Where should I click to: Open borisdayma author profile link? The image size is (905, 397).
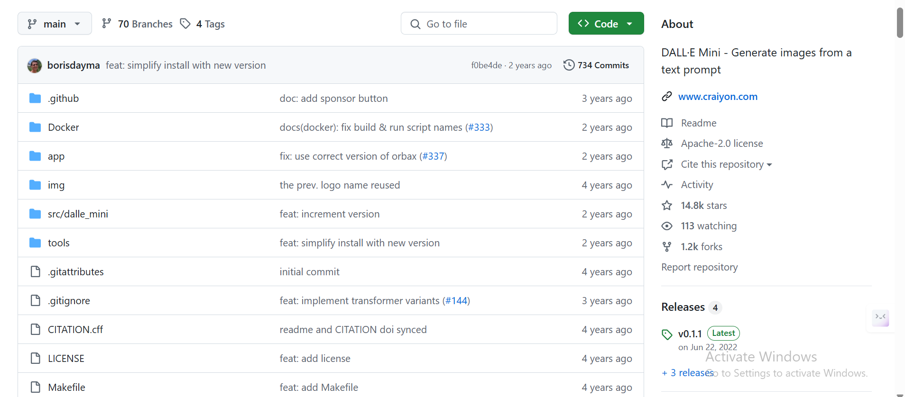(74, 65)
